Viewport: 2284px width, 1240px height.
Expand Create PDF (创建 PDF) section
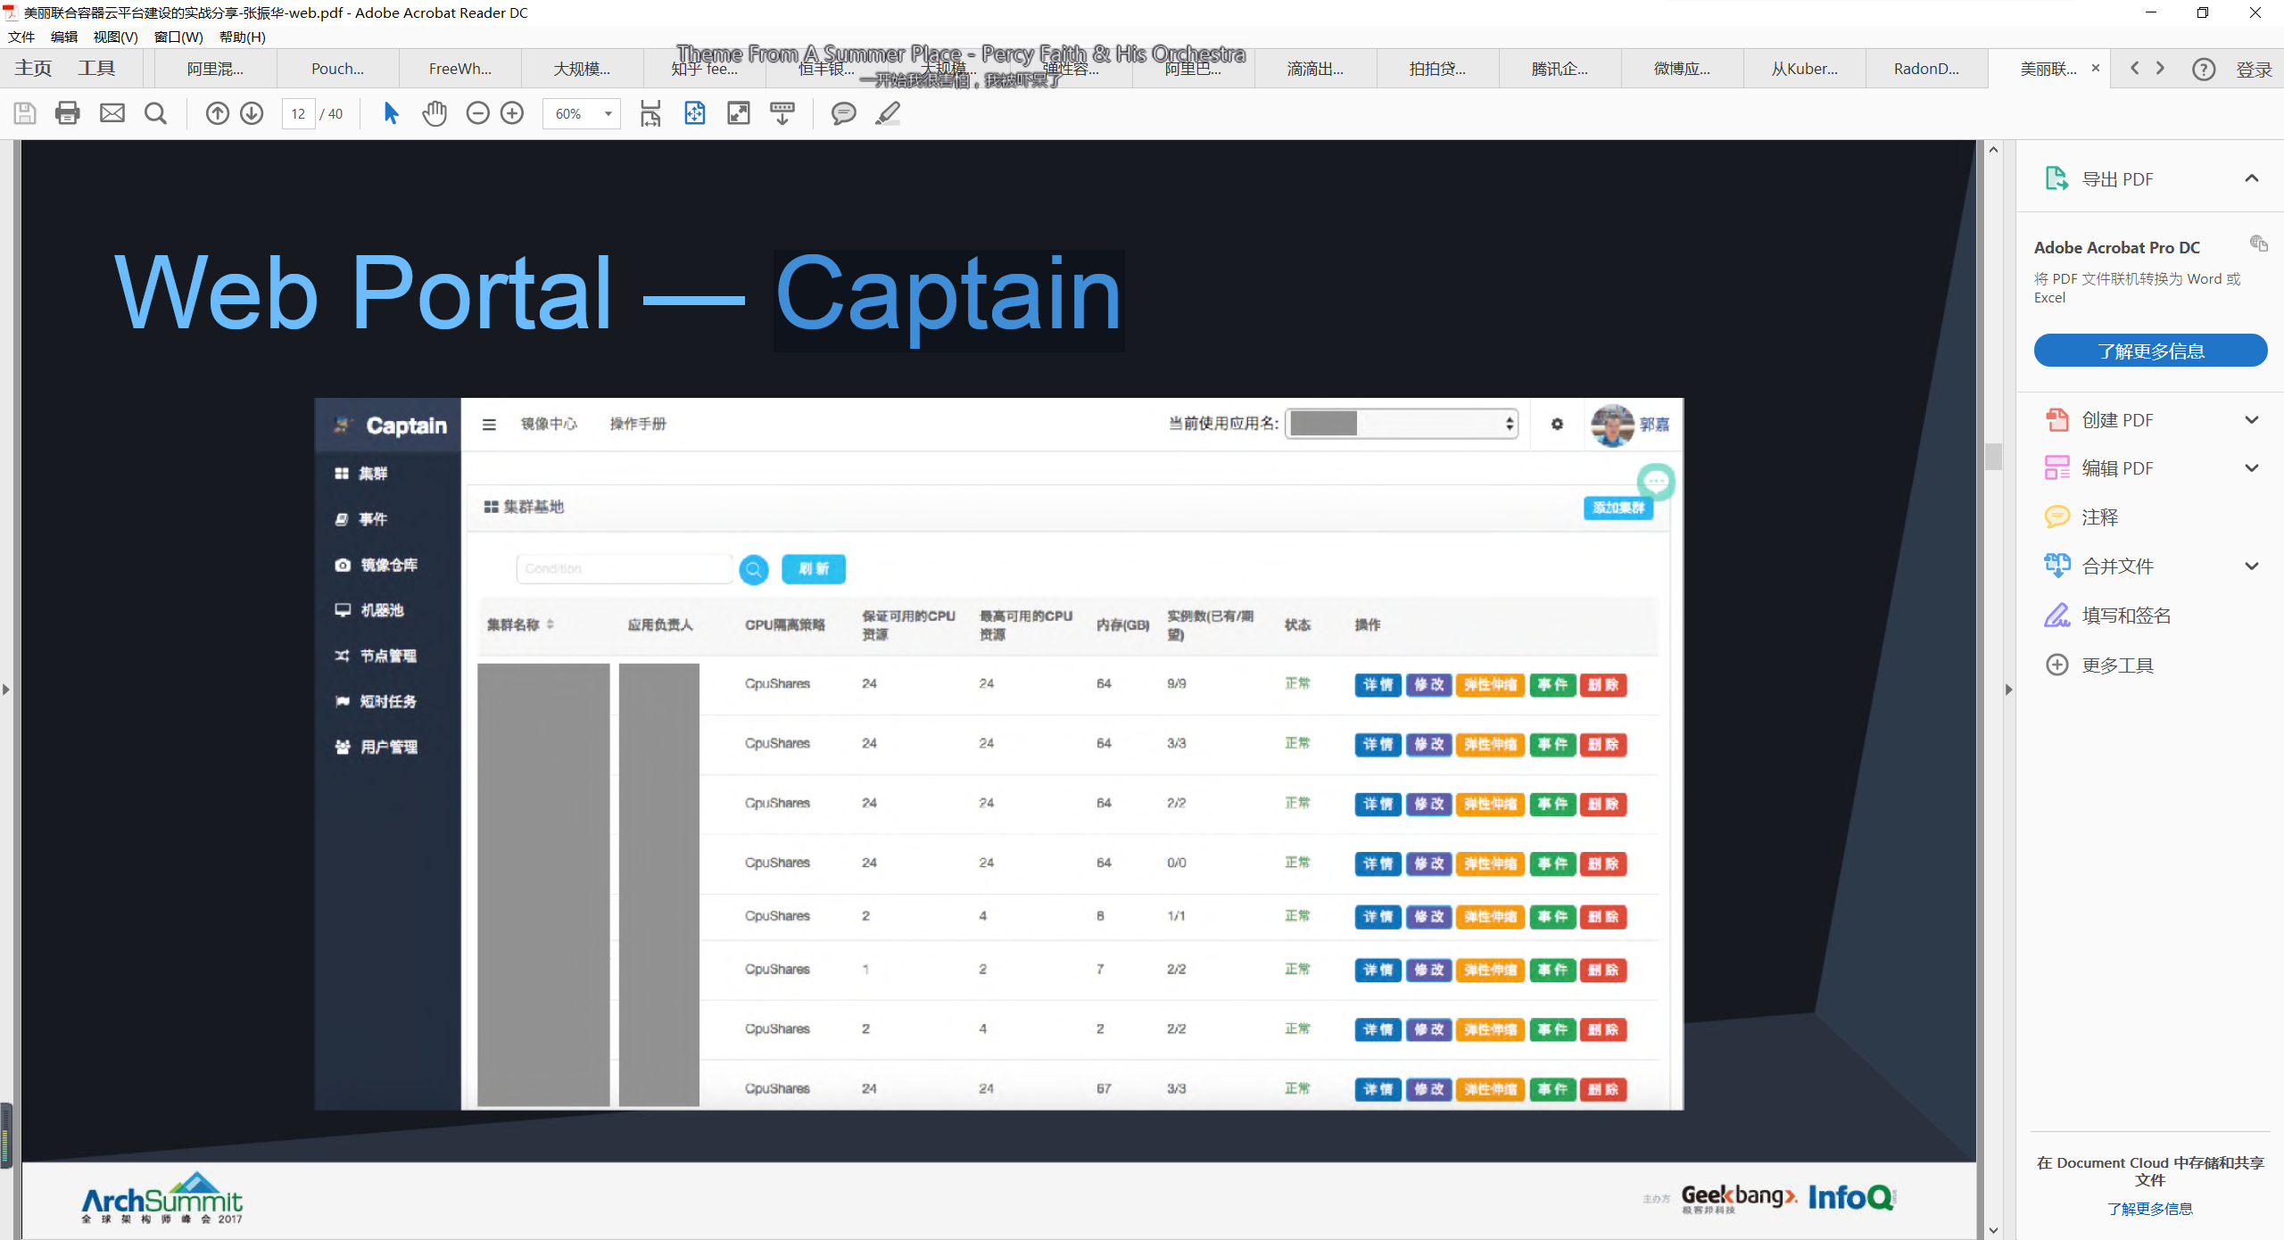click(x=2251, y=419)
